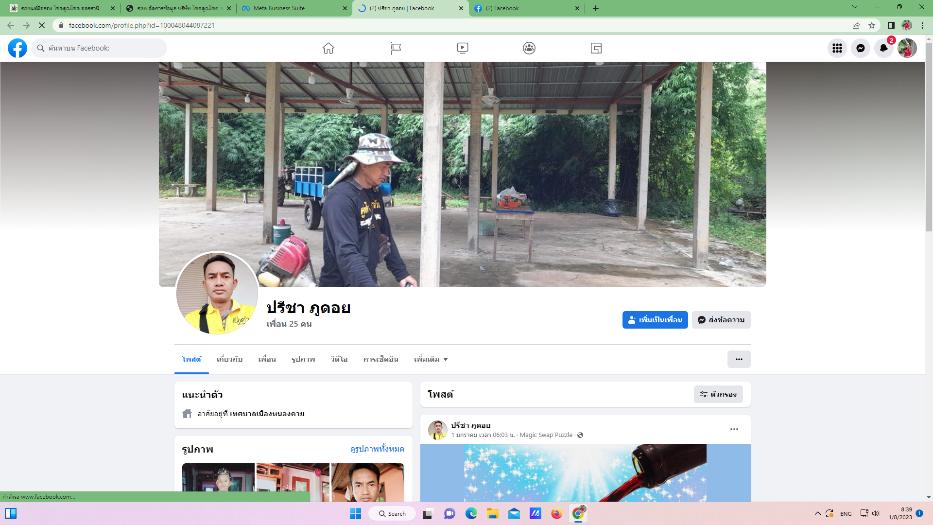
Task: Open Facebook Home icon
Action: (x=328, y=48)
